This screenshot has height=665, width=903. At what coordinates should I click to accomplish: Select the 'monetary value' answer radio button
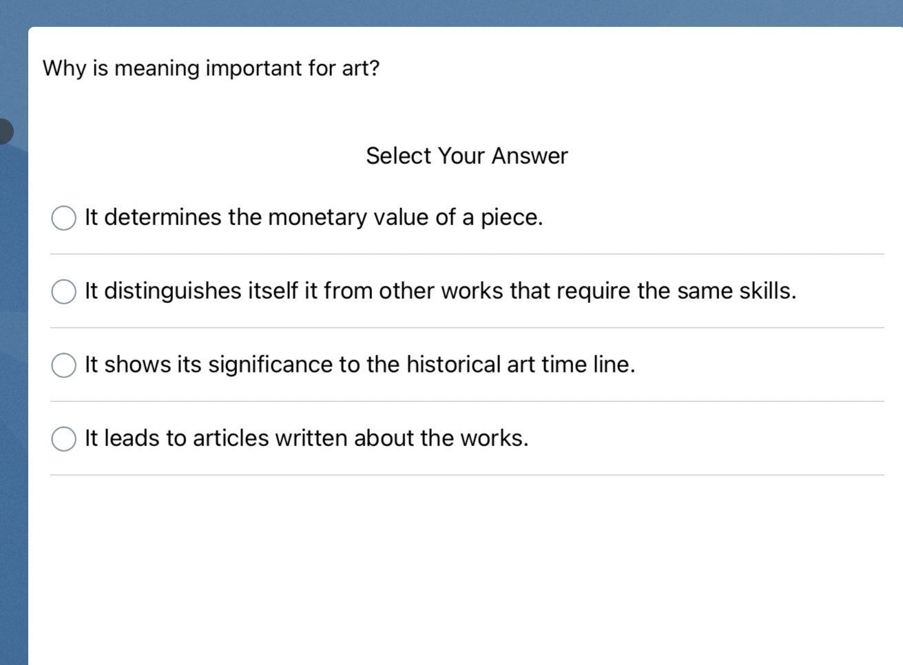click(x=63, y=218)
